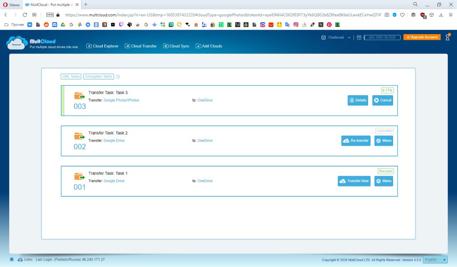Click the Upgrade Account button
The height and width of the screenshot is (267, 457).
point(422,37)
